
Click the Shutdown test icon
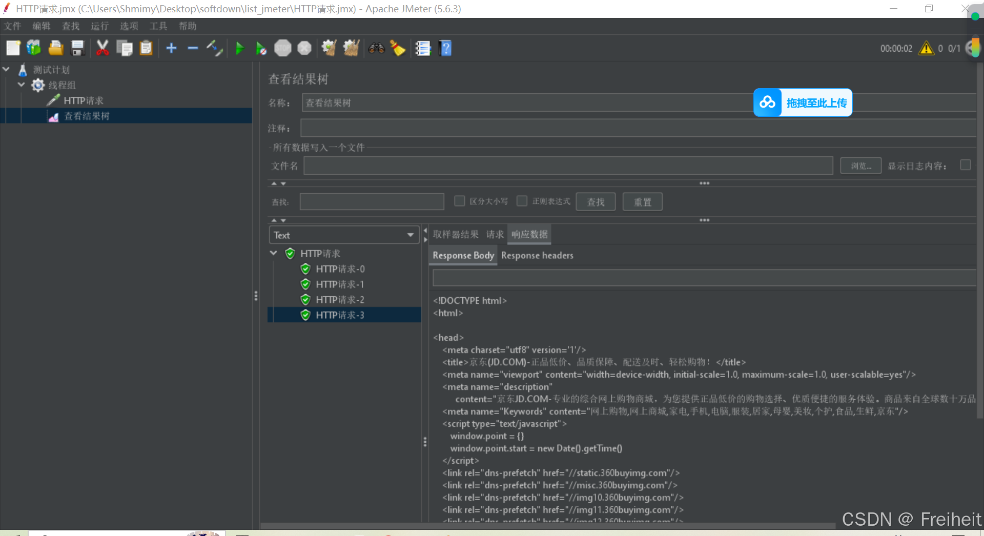pyautogui.click(x=304, y=48)
